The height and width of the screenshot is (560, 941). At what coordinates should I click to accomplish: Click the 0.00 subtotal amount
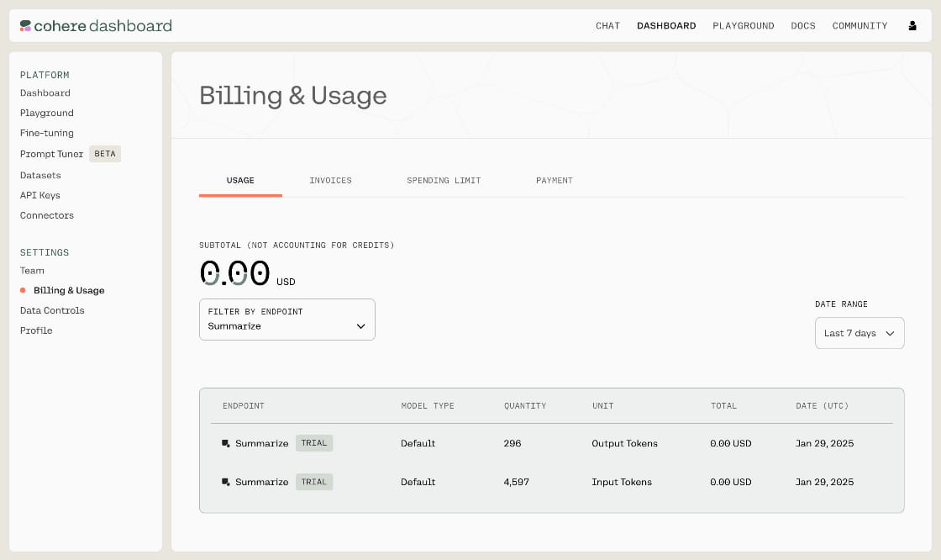point(234,273)
